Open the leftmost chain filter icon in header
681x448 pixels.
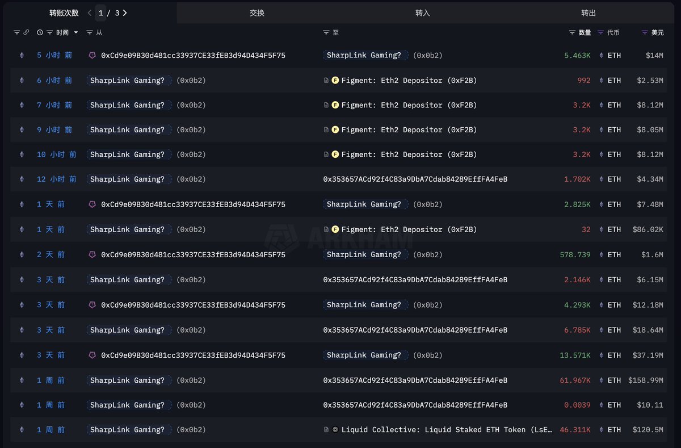point(16,33)
